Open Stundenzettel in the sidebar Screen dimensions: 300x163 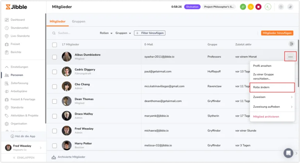pyautogui.click(x=17, y=28)
